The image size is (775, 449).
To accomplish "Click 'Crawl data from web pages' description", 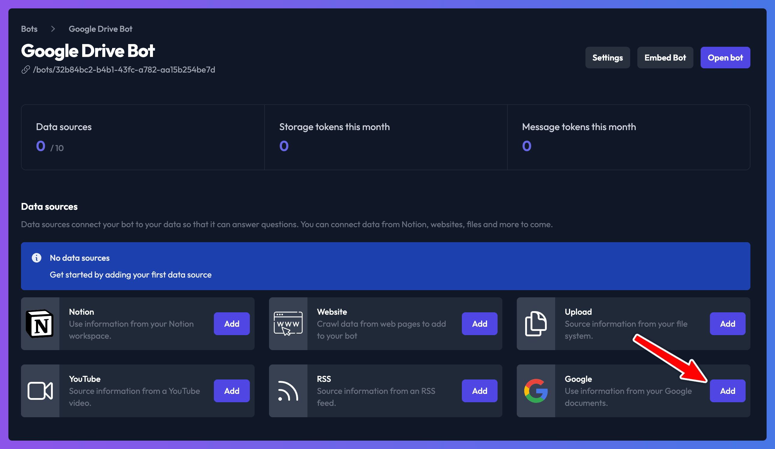I will click(381, 330).
